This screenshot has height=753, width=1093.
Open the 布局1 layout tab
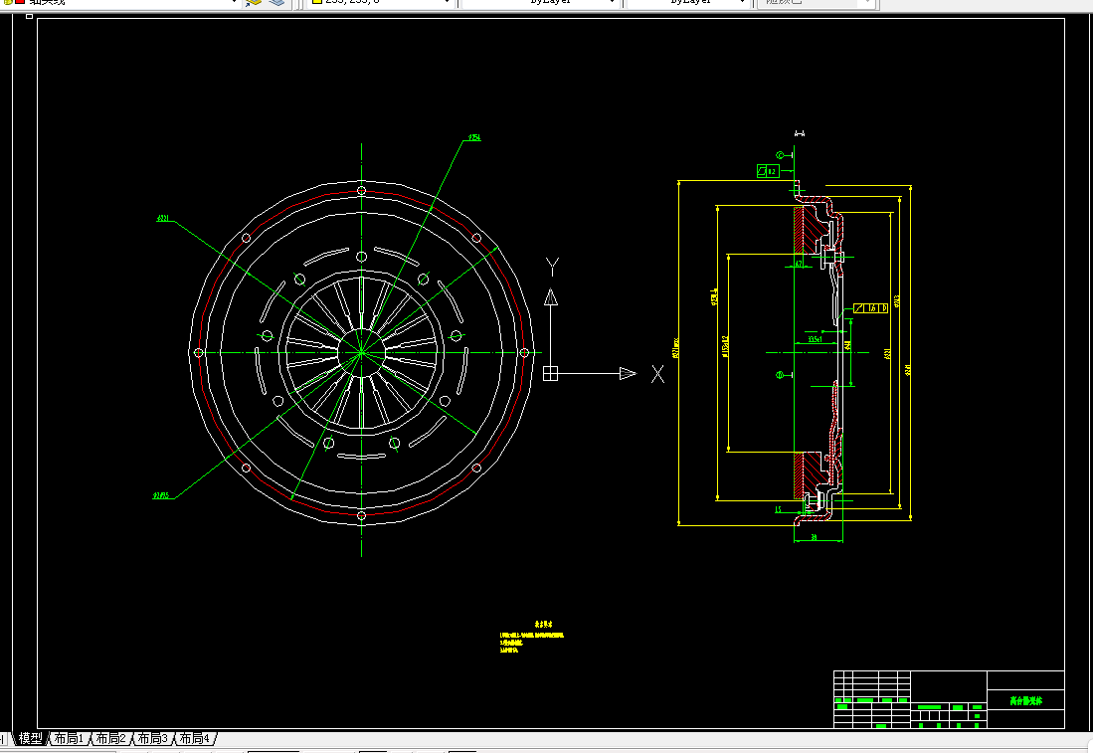pos(69,738)
